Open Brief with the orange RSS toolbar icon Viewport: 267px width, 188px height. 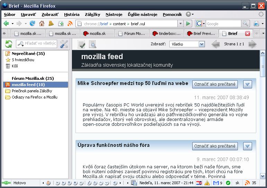[70, 23]
